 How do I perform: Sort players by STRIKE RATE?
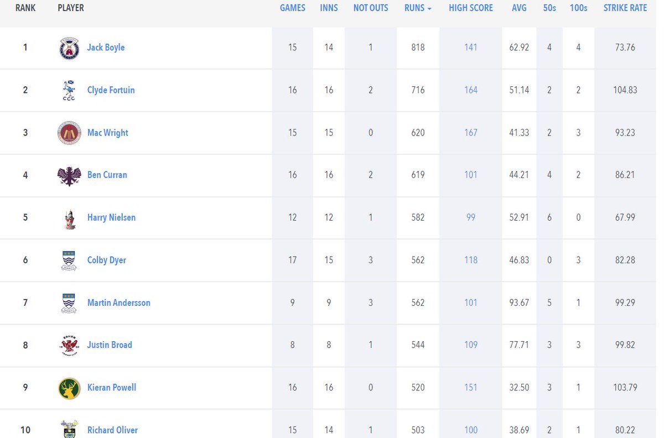click(625, 8)
